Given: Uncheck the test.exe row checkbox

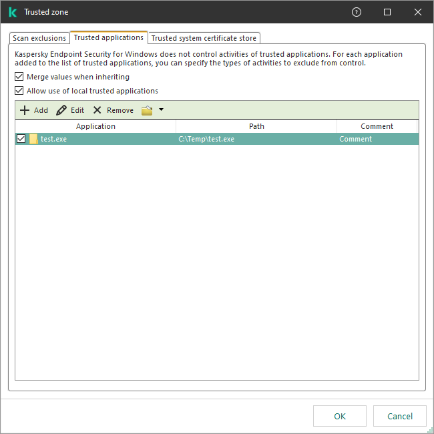Looking at the screenshot, I should click(x=21, y=139).
